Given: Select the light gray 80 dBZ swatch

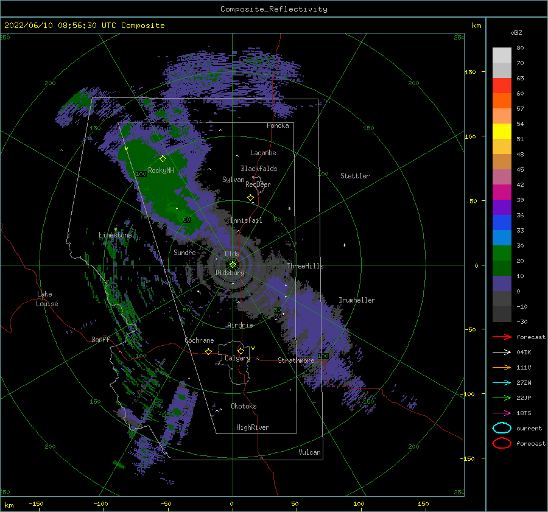Looking at the screenshot, I should coord(502,55).
